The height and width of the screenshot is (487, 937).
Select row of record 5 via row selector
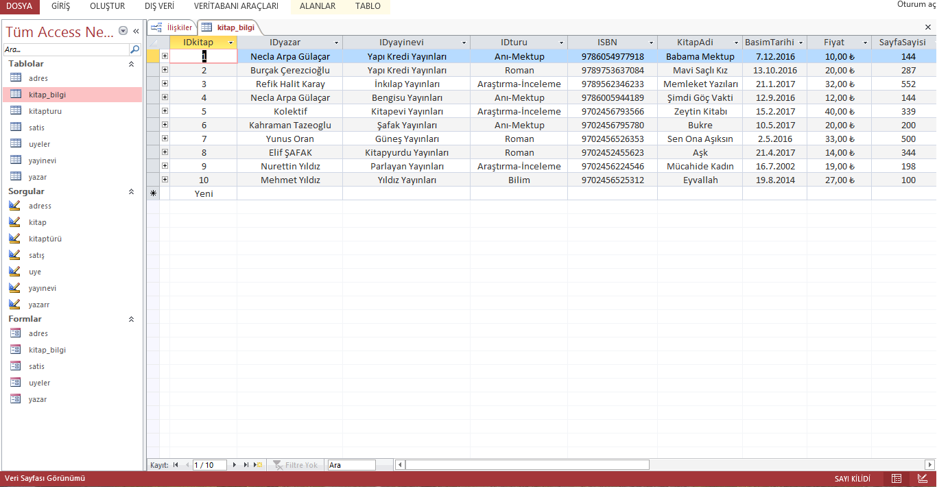tap(154, 111)
